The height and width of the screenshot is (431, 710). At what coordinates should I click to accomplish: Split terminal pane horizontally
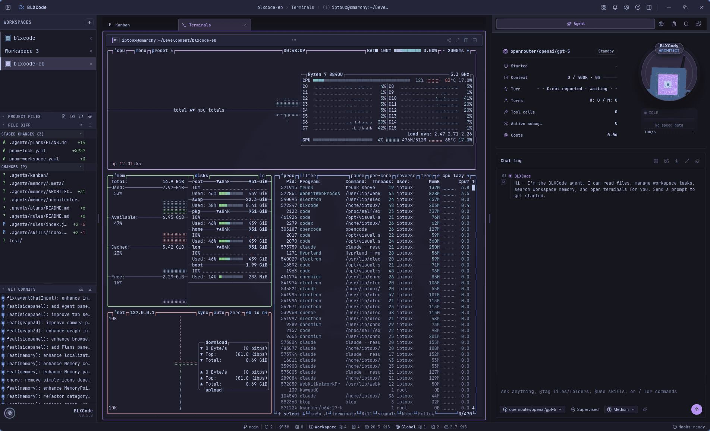click(x=475, y=40)
